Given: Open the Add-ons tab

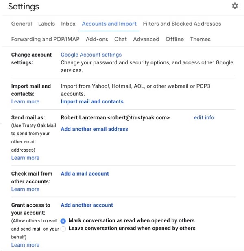Looking at the screenshot, I should point(97,39).
